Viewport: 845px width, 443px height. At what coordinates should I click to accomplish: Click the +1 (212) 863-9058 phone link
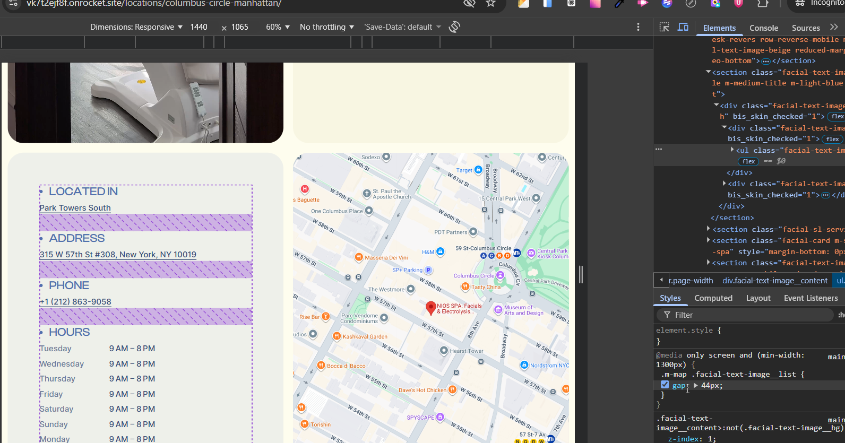[75, 302]
